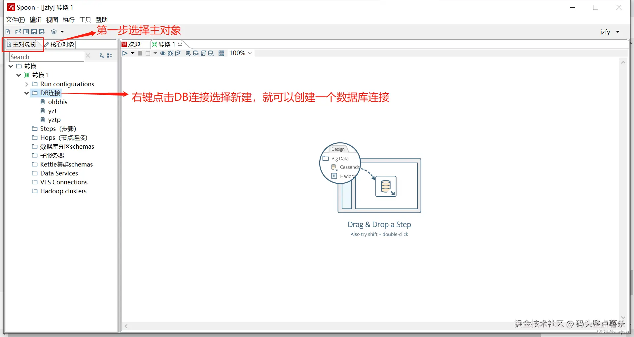Open the 编辑 menu
This screenshot has width=634, height=337.
click(36, 20)
